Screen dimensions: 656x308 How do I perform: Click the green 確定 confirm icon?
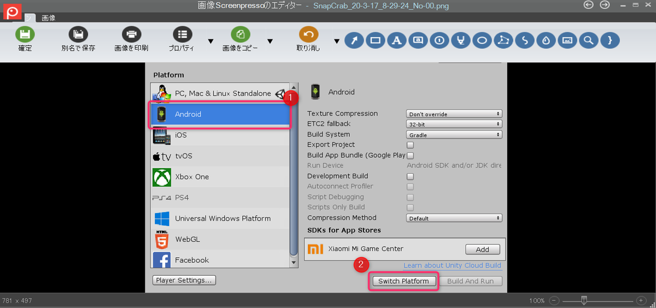(25, 34)
